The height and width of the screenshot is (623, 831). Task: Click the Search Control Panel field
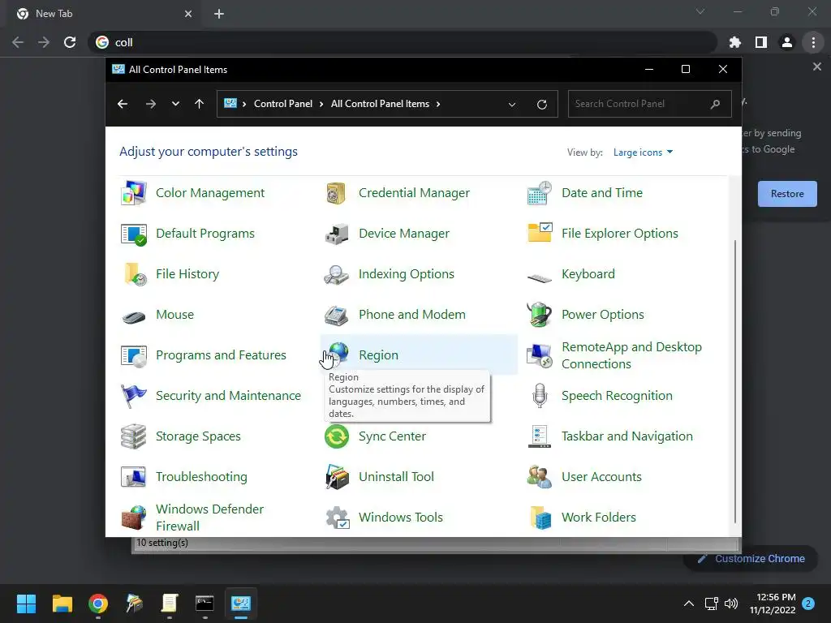pos(650,104)
